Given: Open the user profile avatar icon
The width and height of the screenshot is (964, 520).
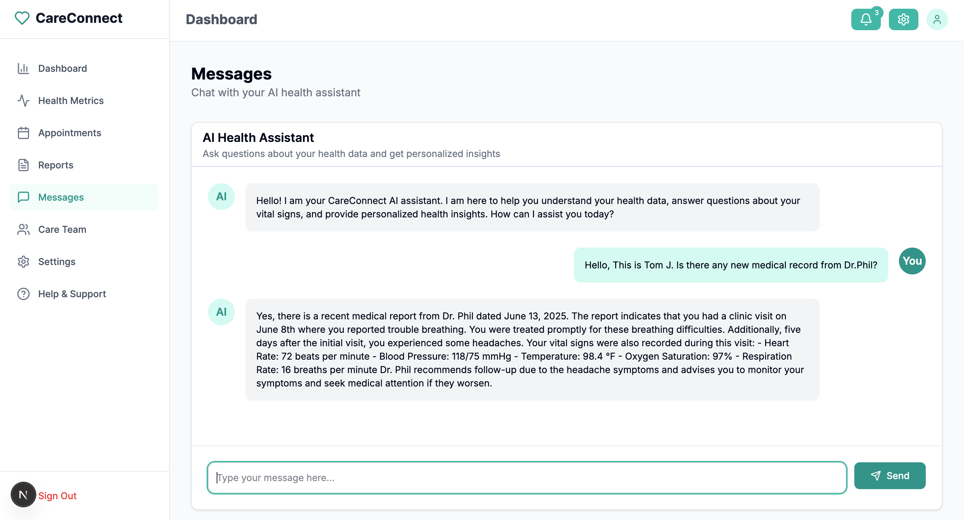Looking at the screenshot, I should tap(937, 19).
